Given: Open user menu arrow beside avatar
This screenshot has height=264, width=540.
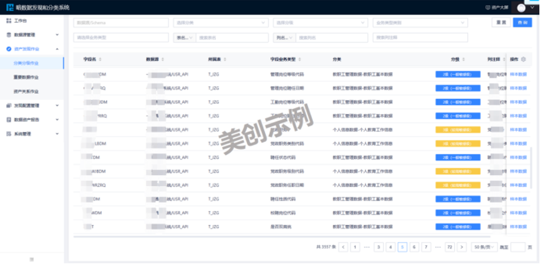Looking at the screenshot, I should click(532, 7).
